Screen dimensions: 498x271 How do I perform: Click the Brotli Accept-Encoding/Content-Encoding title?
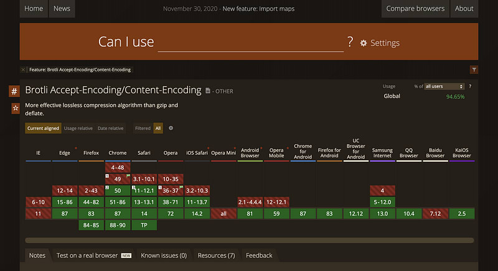coord(113,90)
